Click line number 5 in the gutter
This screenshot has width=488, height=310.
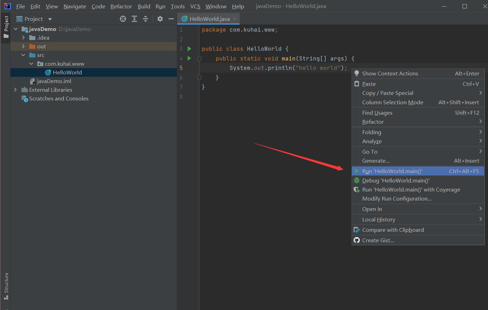[x=181, y=68]
